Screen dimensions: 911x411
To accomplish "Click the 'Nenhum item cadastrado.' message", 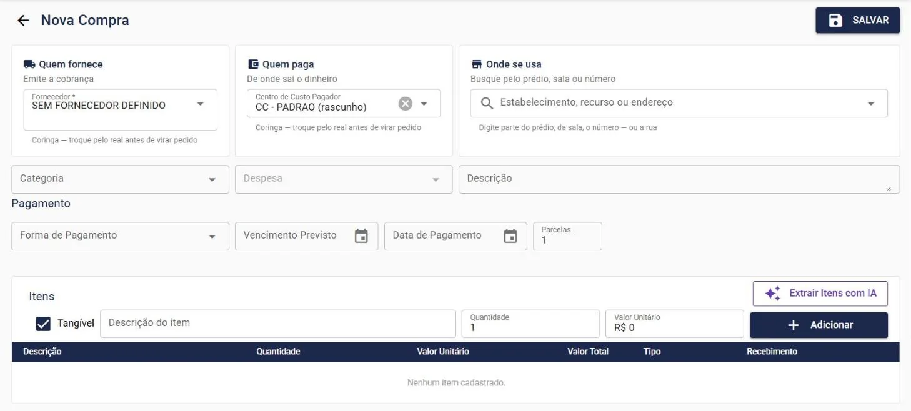I will pyautogui.click(x=456, y=382).
